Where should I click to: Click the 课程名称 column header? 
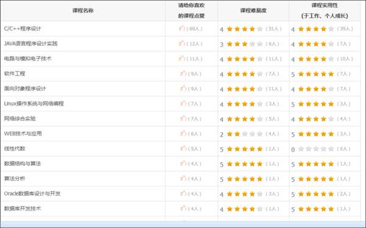(x=83, y=10)
